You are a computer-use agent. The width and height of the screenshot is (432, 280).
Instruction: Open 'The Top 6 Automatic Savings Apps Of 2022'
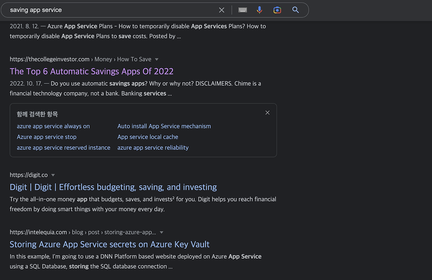91,71
